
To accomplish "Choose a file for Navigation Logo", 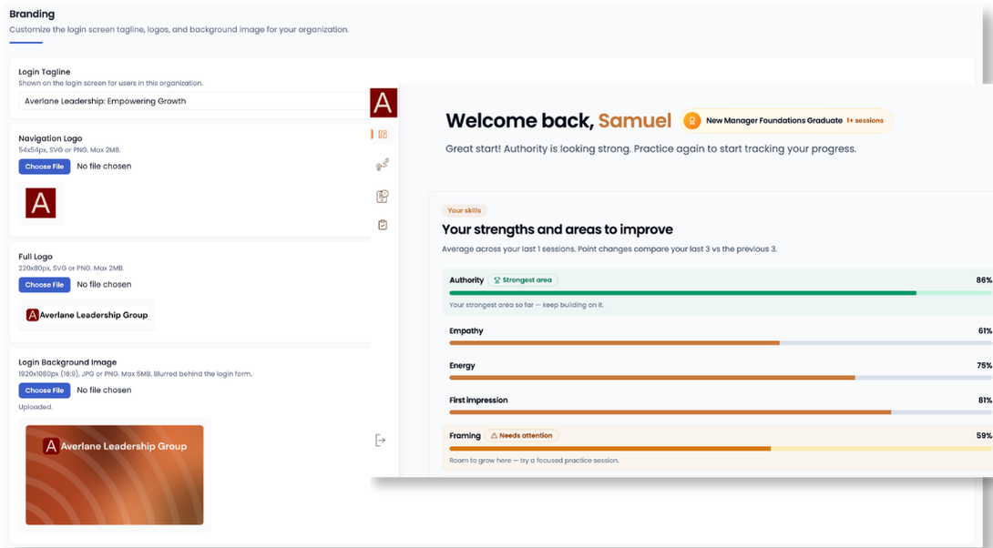I will (x=45, y=167).
